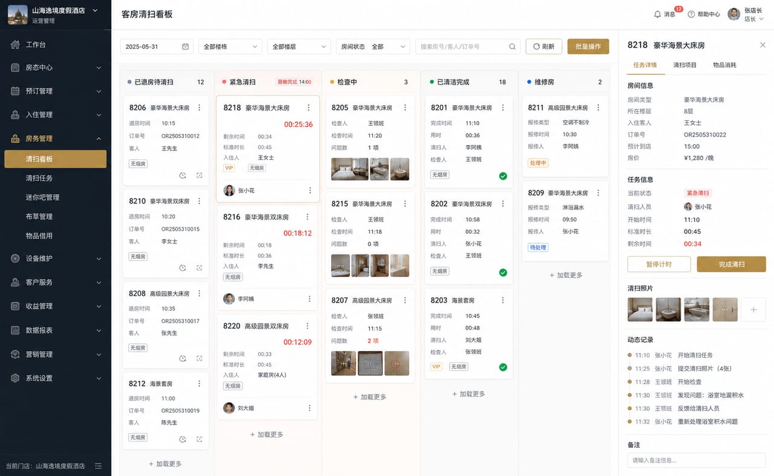Click the 待处理 tag on room 8209
Viewport: 774px width, 476px height.
click(x=538, y=247)
